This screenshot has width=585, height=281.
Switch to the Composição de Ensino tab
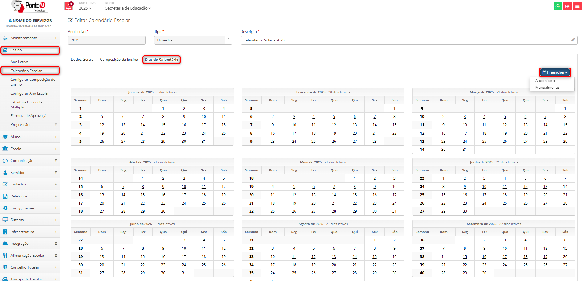tap(119, 60)
